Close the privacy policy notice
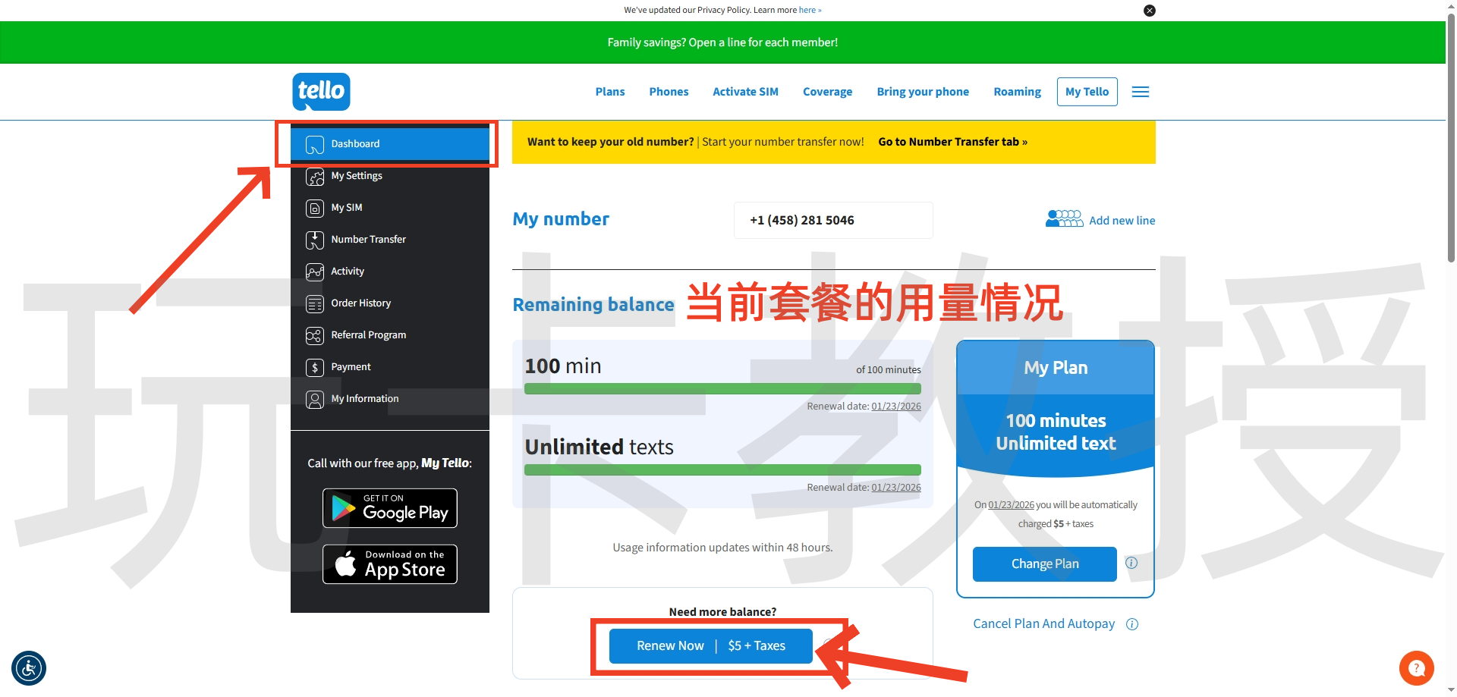This screenshot has width=1457, height=697. click(1149, 11)
